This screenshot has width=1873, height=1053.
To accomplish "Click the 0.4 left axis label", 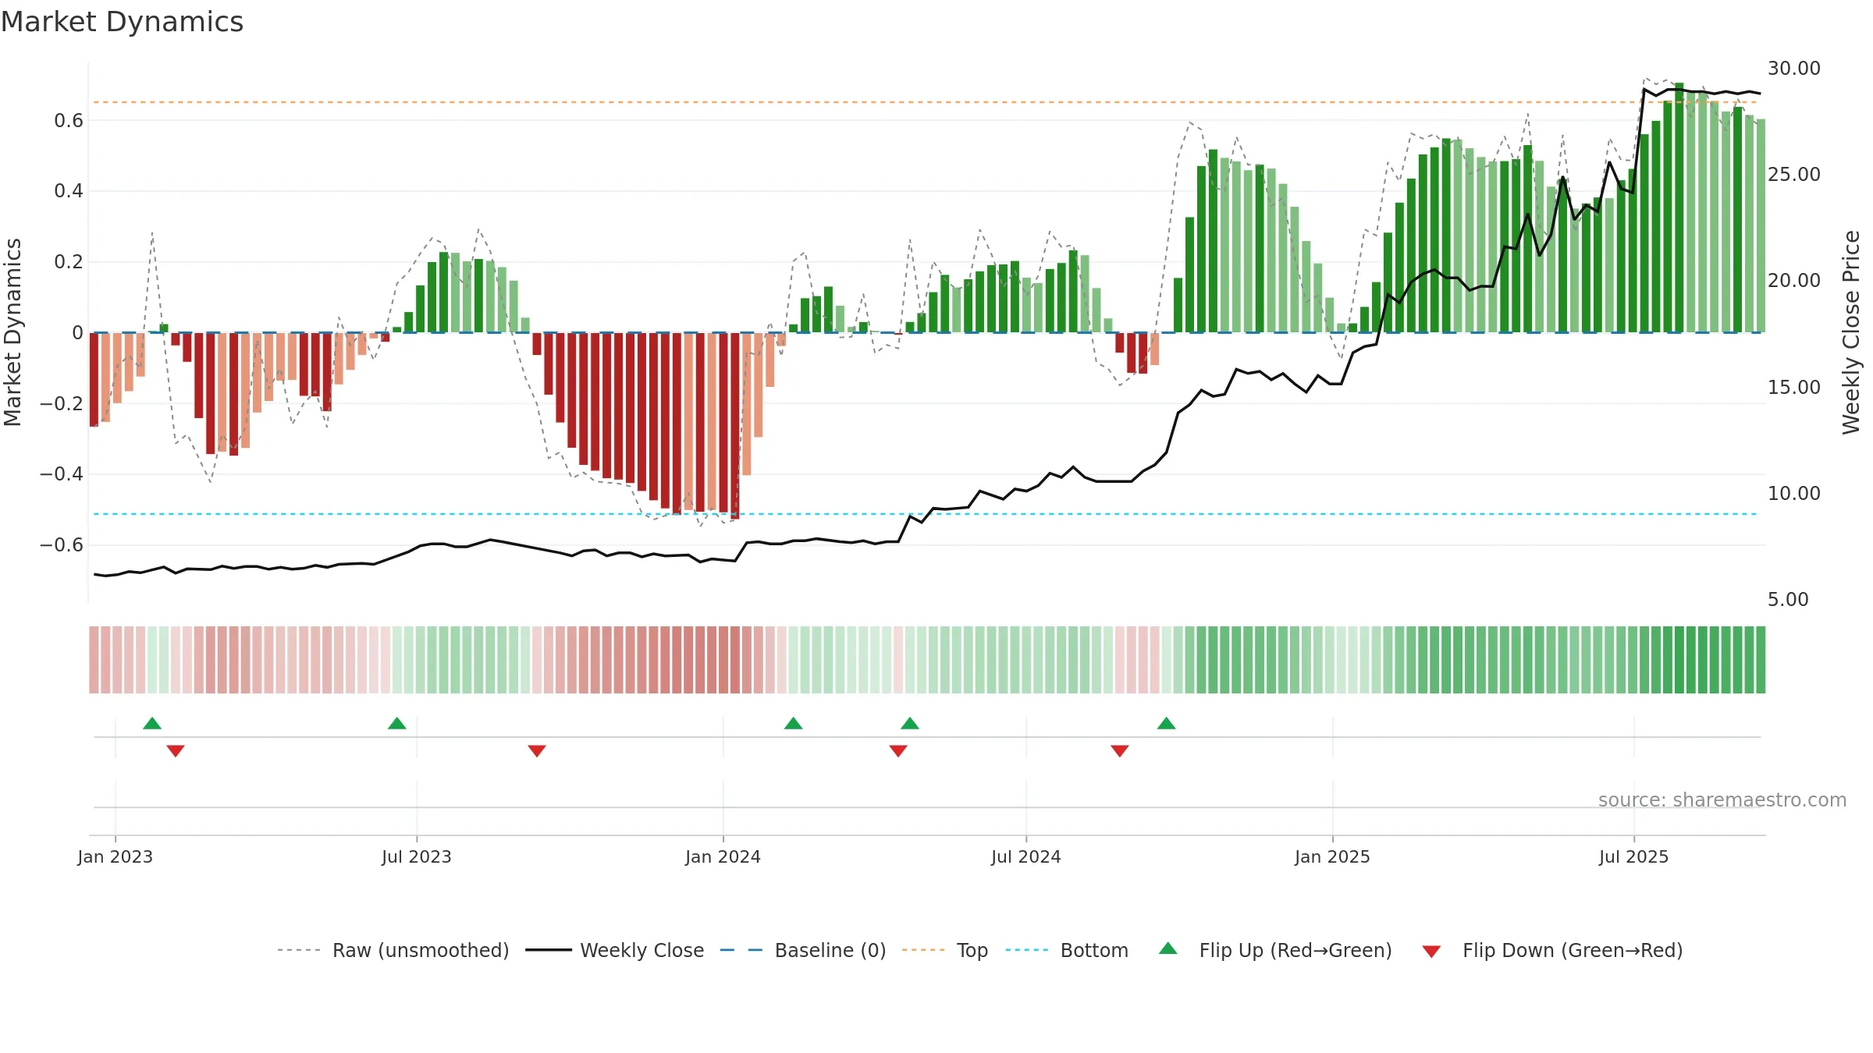I will tap(69, 191).
